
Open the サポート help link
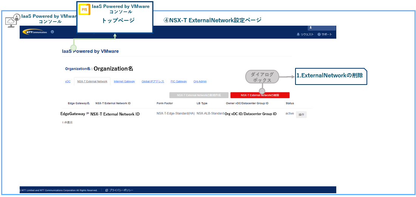[325, 34]
